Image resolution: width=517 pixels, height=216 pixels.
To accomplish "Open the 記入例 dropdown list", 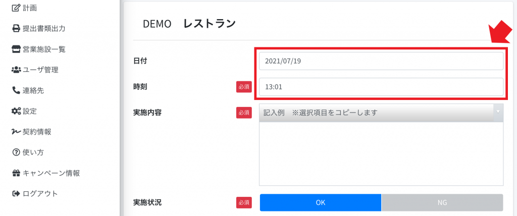I will (382, 113).
